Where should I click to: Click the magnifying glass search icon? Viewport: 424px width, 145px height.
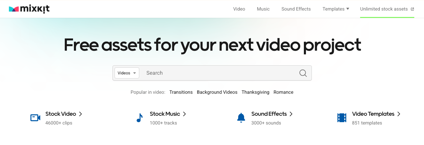(x=303, y=73)
